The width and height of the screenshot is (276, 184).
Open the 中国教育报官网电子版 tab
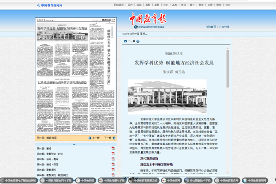[56, 180]
